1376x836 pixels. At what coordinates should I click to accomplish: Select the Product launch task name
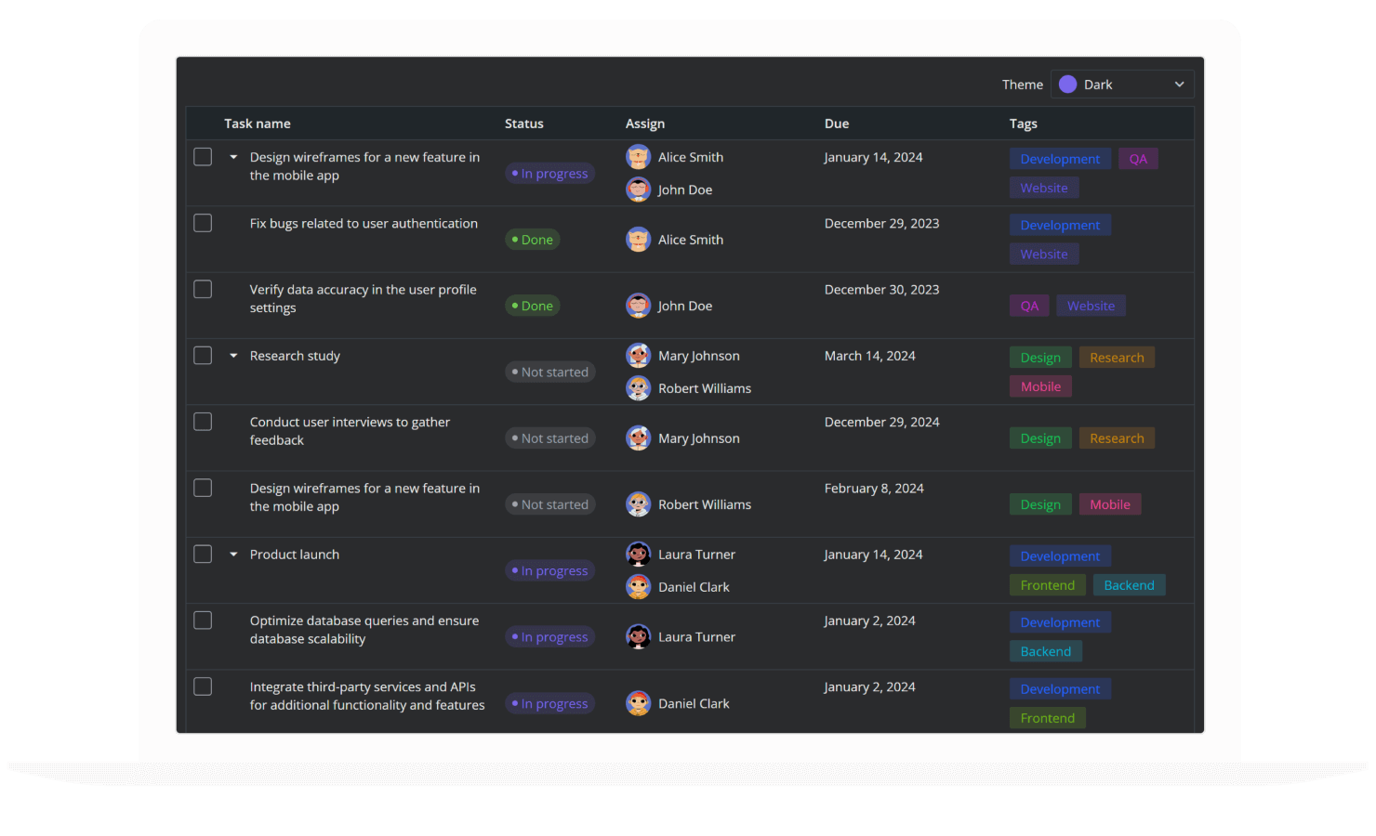295,555
